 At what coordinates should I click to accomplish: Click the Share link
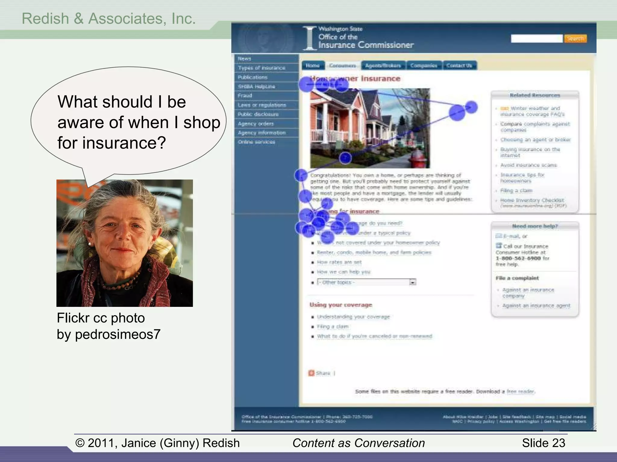tap(323, 373)
